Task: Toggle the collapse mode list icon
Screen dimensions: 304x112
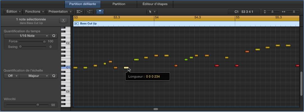Action: click(79, 12)
